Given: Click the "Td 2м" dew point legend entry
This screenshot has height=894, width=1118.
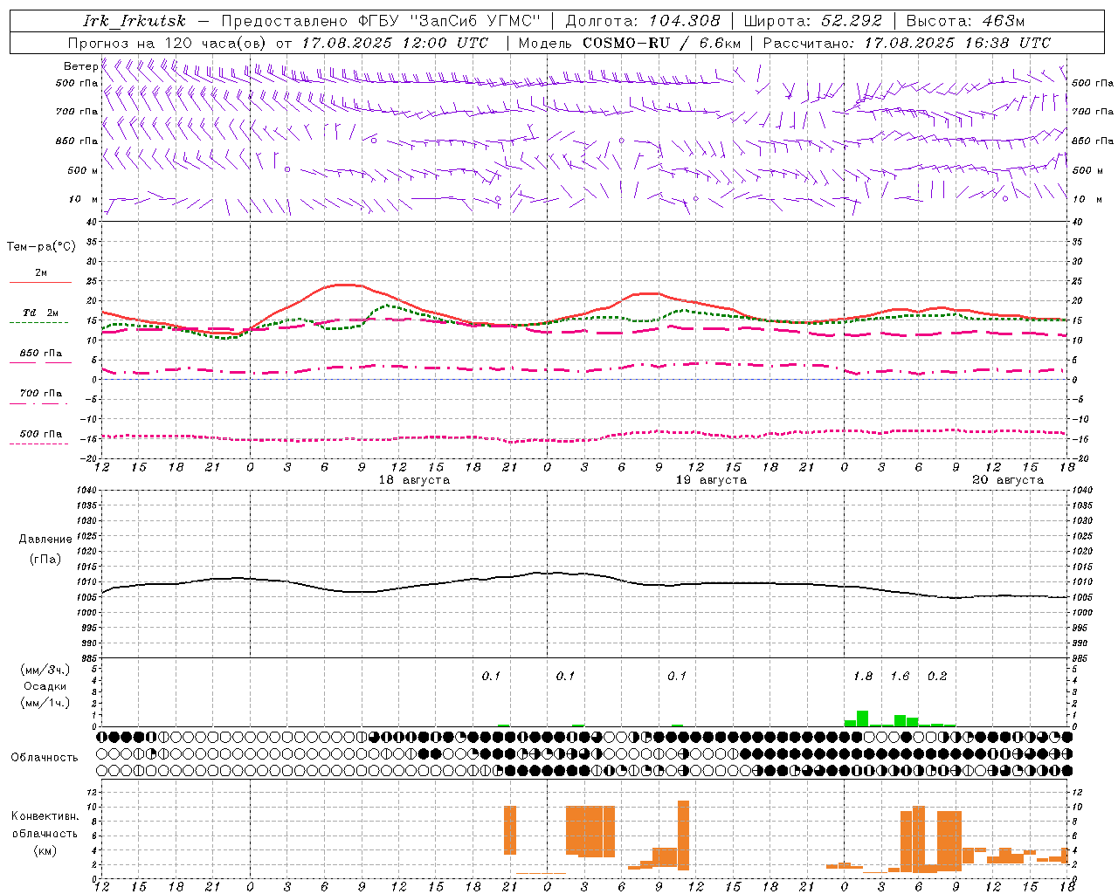Looking at the screenshot, I should [40, 313].
